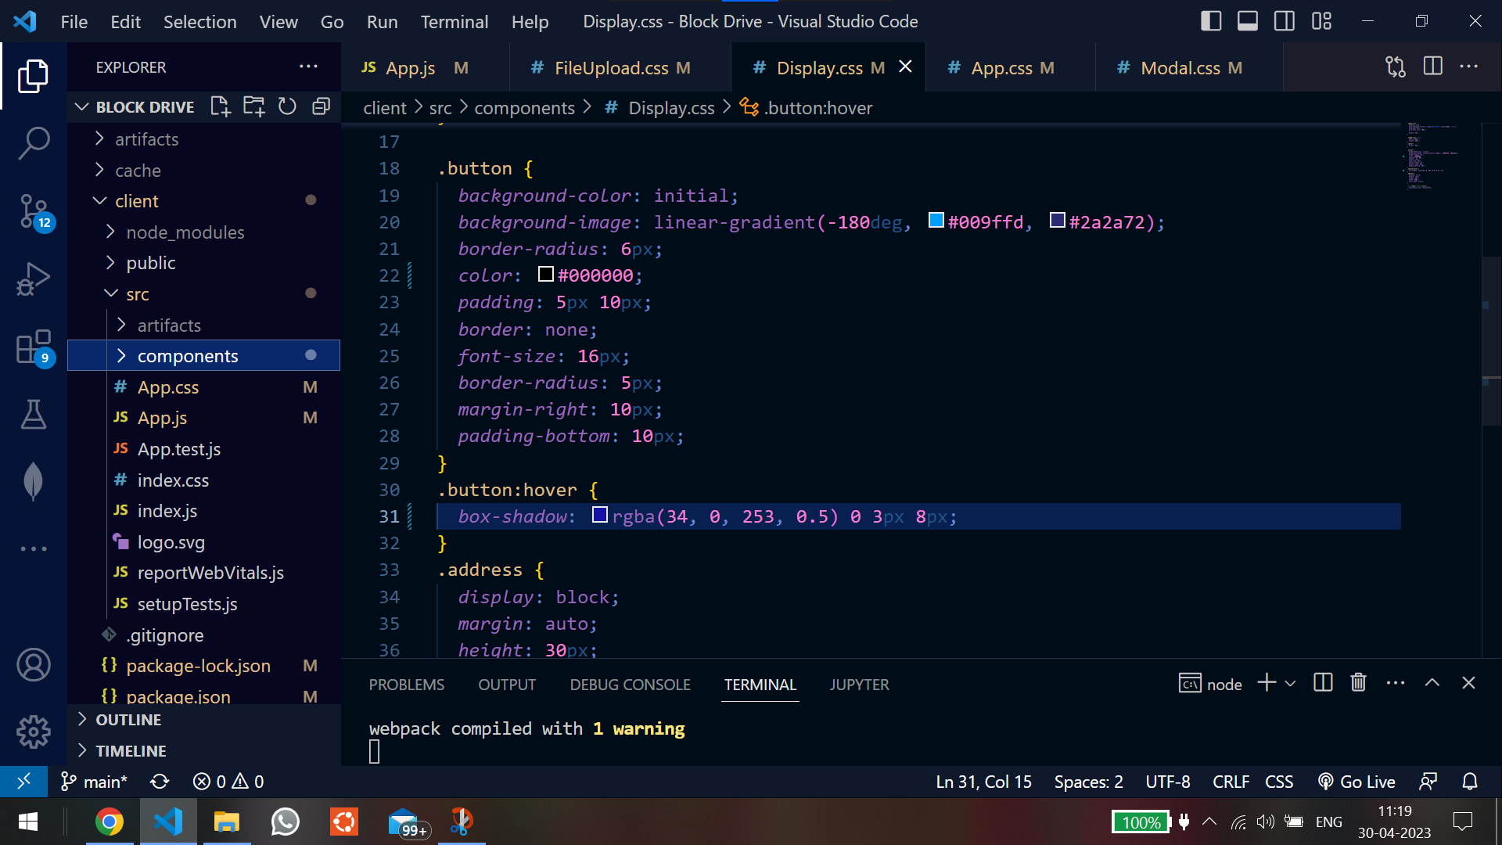The image size is (1502, 845).
Task: Open the Search view in activity bar
Action: [34, 143]
